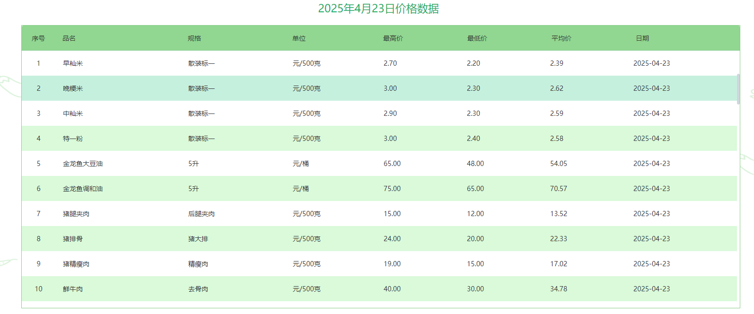Click the 序号 column header
Viewport: 754px width, 314px height.
(x=38, y=38)
